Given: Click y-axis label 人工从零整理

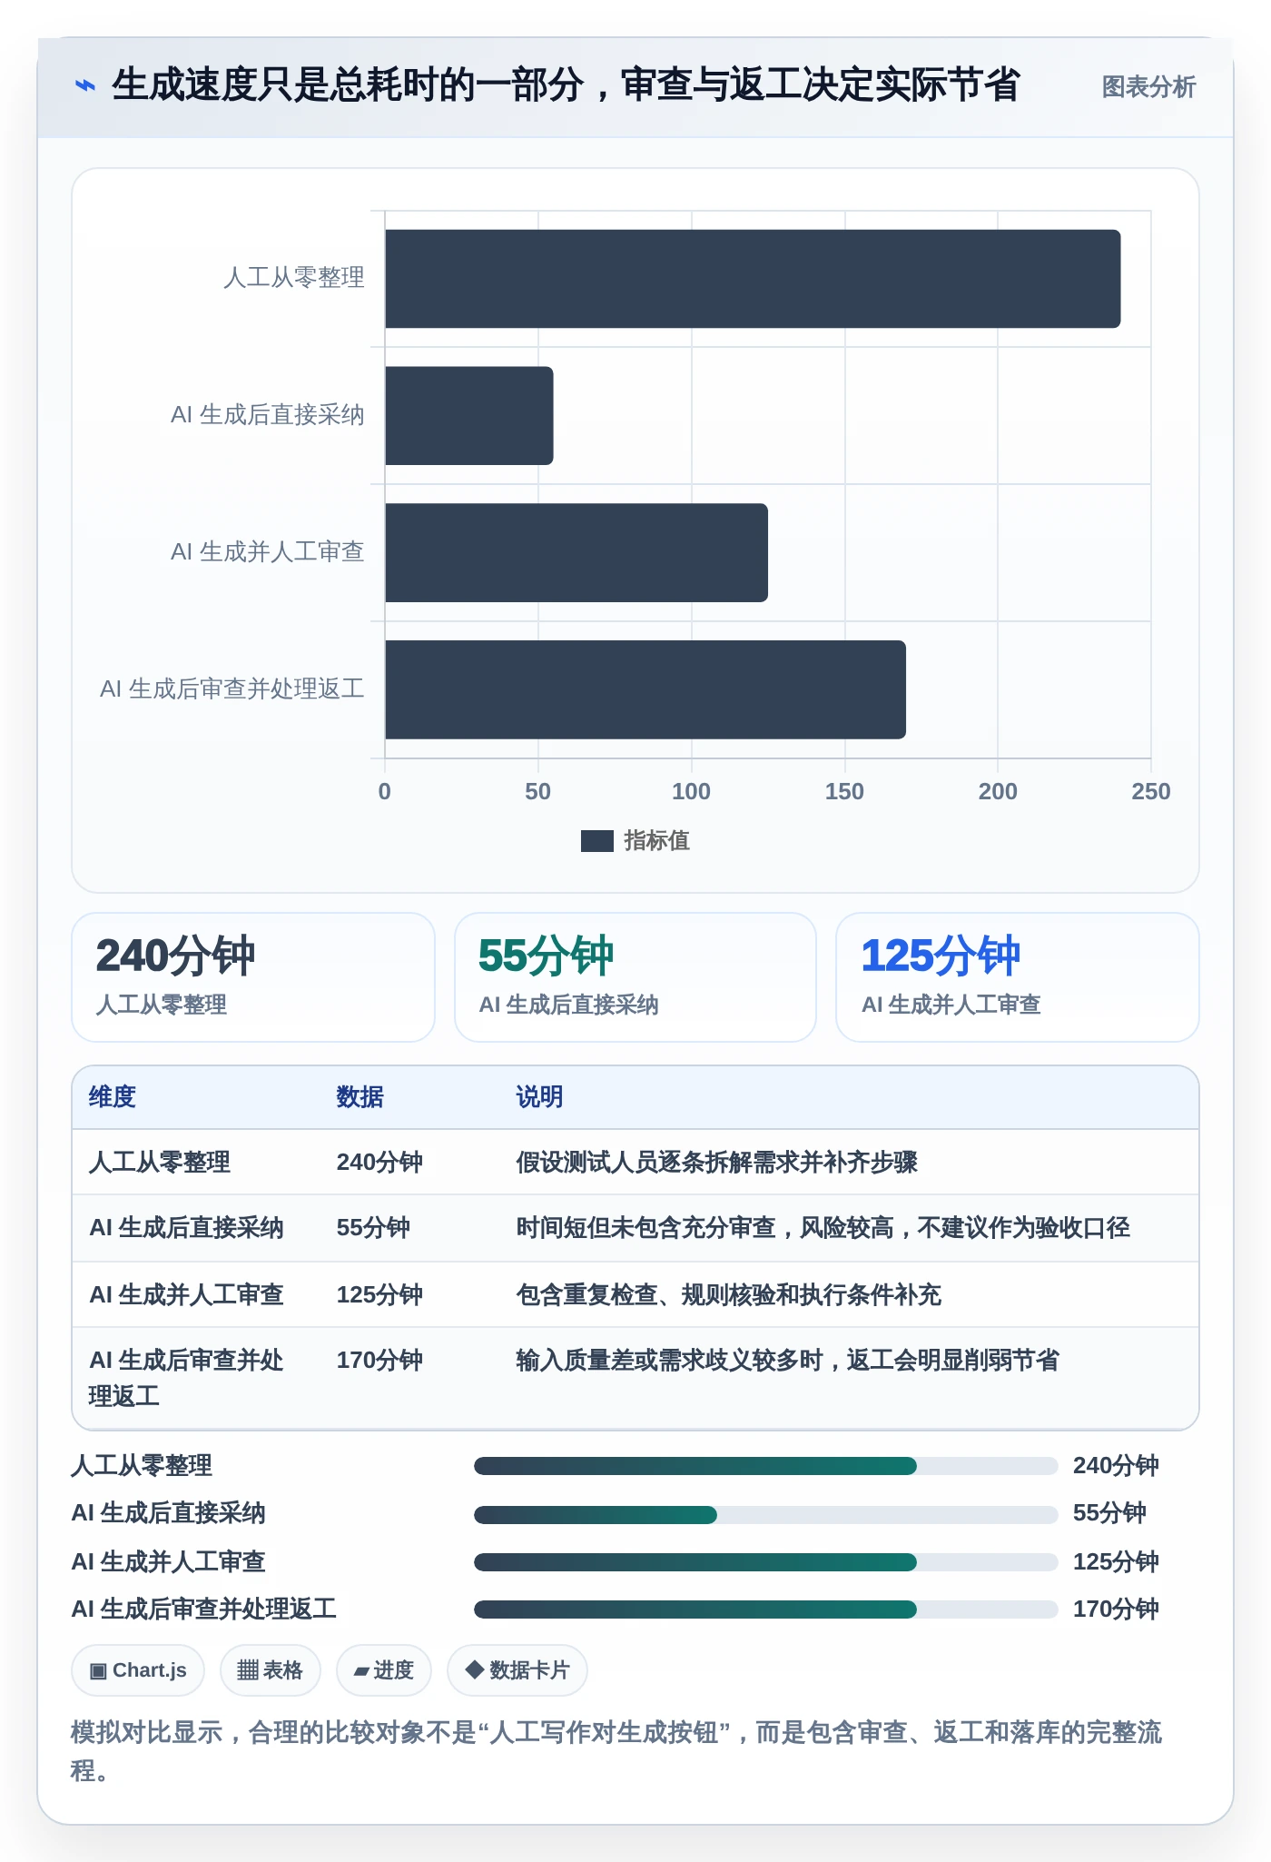Looking at the screenshot, I should 294,278.
